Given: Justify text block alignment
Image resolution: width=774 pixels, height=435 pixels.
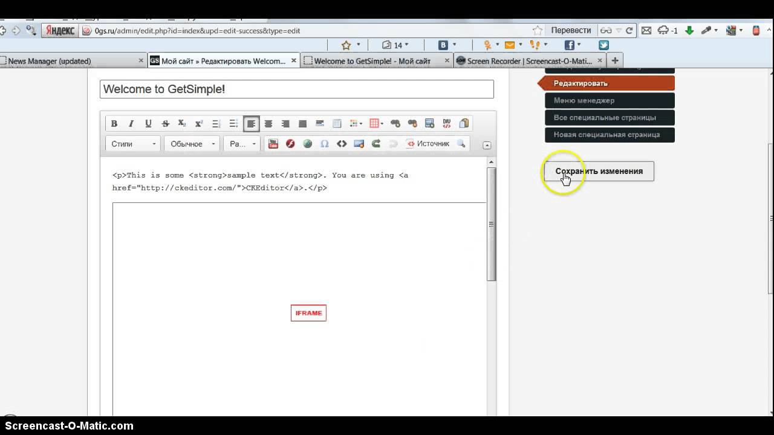Looking at the screenshot, I should (x=303, y=124).
